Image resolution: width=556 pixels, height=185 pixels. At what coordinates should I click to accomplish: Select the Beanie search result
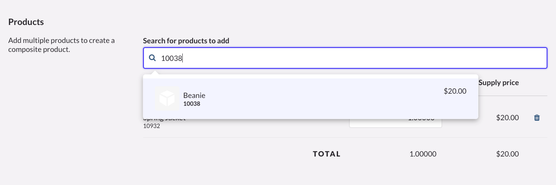point(310,98)
